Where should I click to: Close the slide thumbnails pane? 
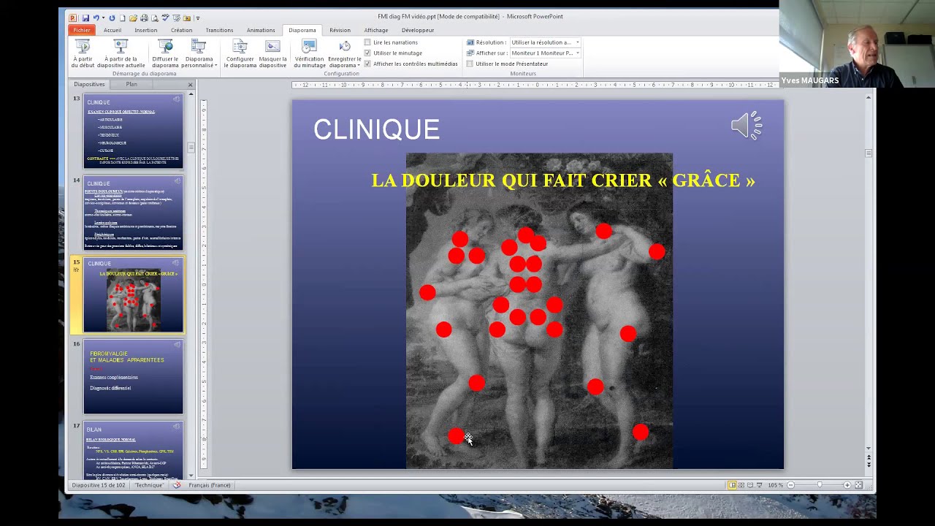(x=191, y=85)
